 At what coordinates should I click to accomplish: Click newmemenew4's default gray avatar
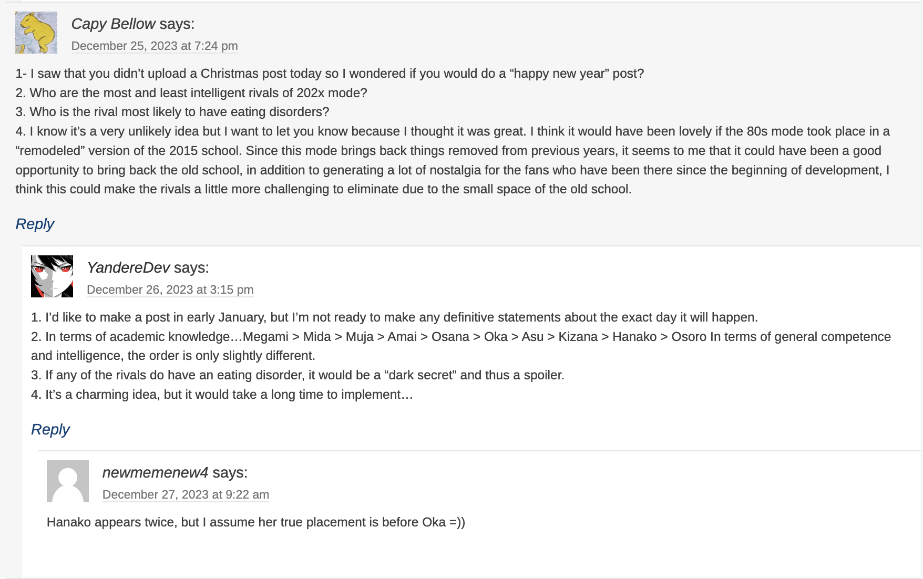click(x=68, y=481)
